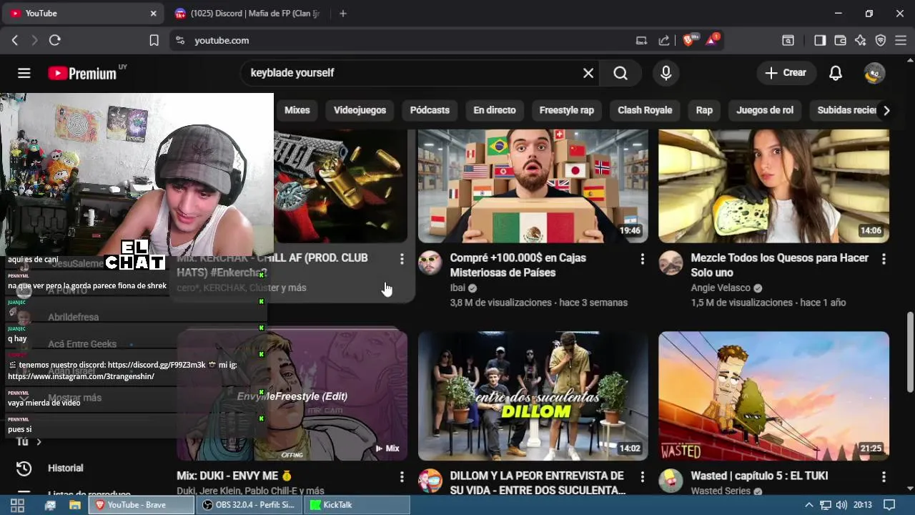
Task: Open options for the KERCHAK mix
Action: point(402,259)
